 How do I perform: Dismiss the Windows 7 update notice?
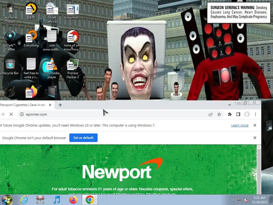pos(255,125)
